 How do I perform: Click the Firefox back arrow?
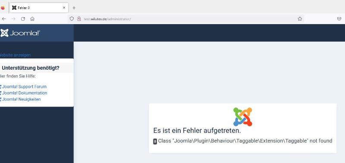click(4, 19)
